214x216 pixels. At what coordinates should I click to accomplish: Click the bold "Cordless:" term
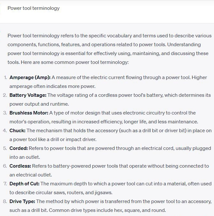[x=21, y=166]
